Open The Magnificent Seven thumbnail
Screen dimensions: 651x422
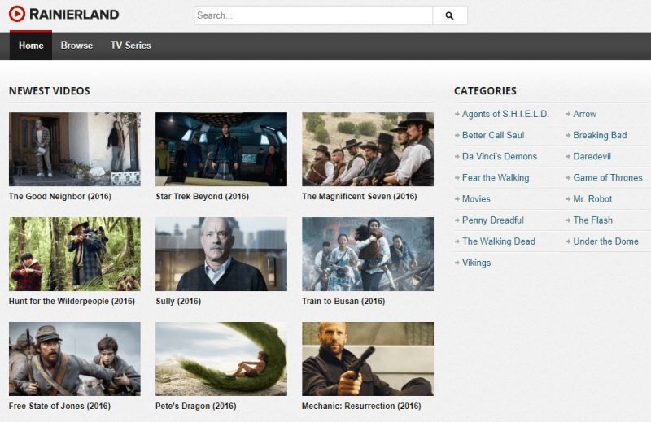[368, 149]
